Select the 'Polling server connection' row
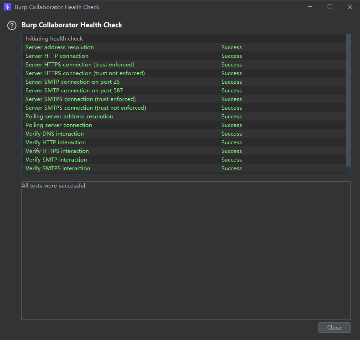The image size is (360, 340). point(184,125)
